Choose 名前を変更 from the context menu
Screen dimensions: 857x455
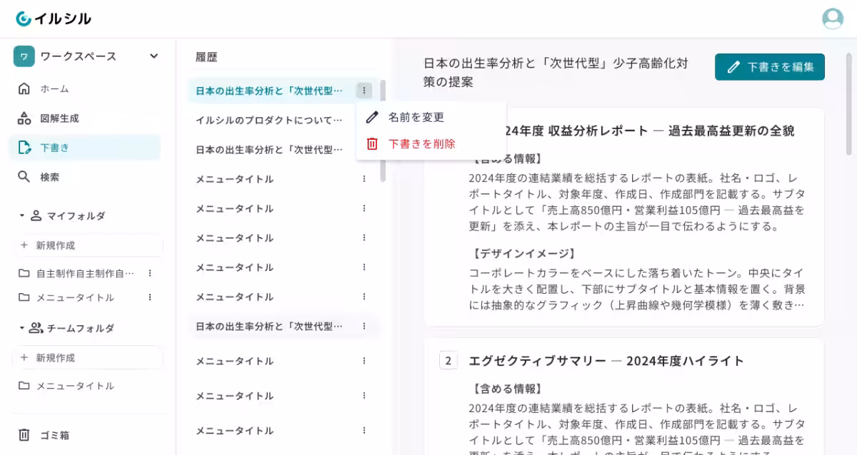click(431, 117)
